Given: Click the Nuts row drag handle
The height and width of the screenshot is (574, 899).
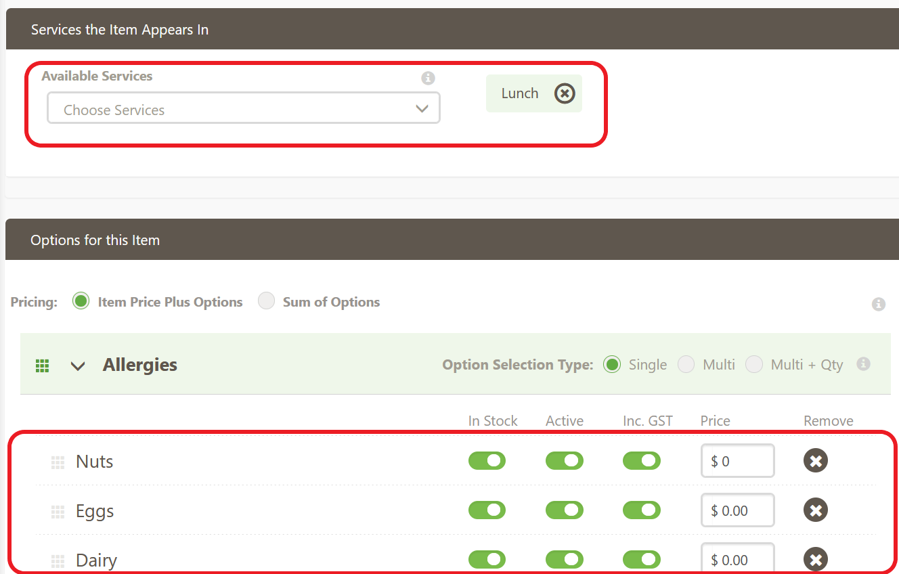Looking at the screenshot, I should pos(58,462).
